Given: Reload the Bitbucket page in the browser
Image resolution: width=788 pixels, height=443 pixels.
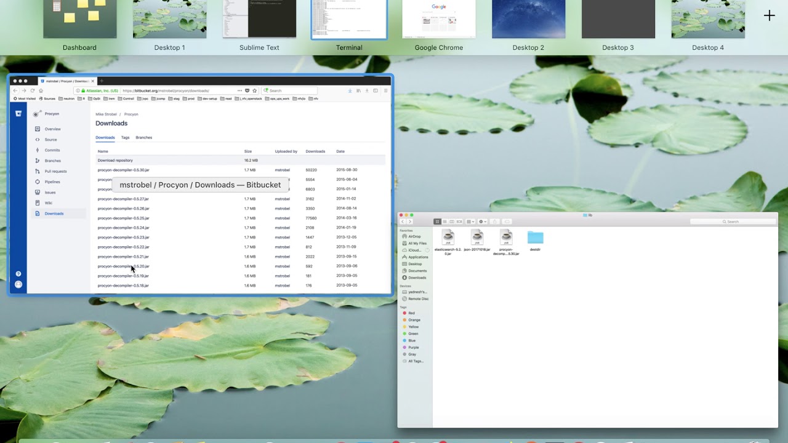Looking at the screenshot, I should [32, 90].
